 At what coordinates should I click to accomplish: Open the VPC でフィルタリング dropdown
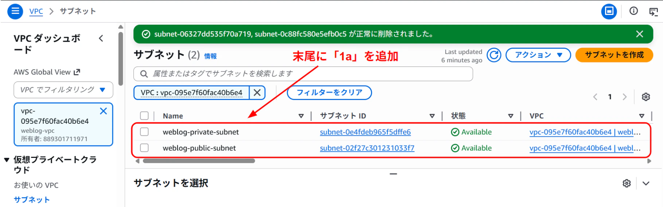[x=63, y=90]
